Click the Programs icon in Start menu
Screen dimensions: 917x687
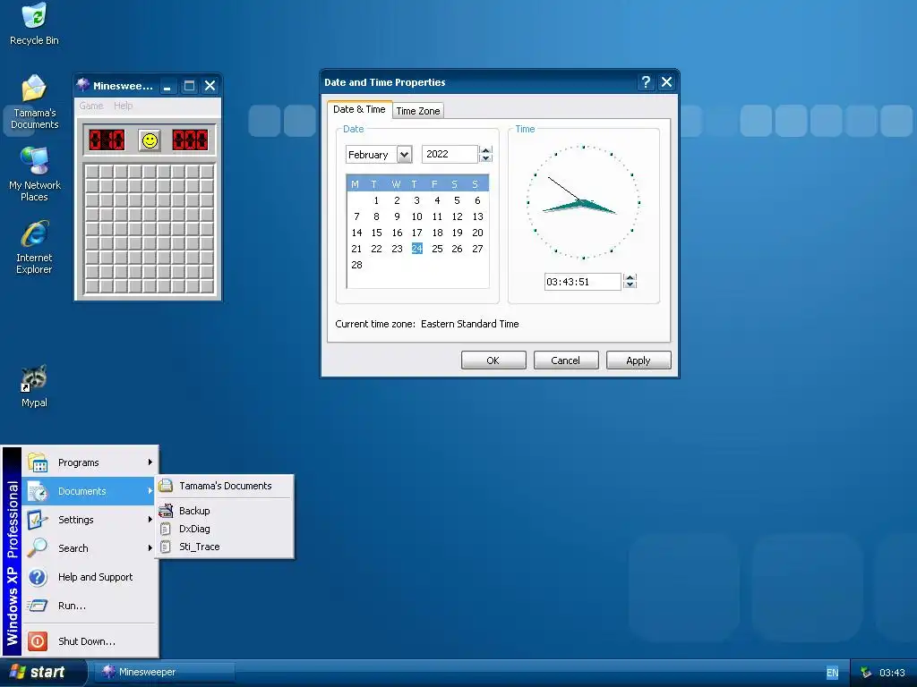tap(38, 462)
